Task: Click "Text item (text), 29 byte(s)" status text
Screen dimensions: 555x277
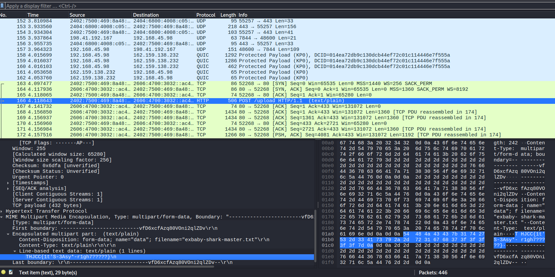Action: click(48, 273)
